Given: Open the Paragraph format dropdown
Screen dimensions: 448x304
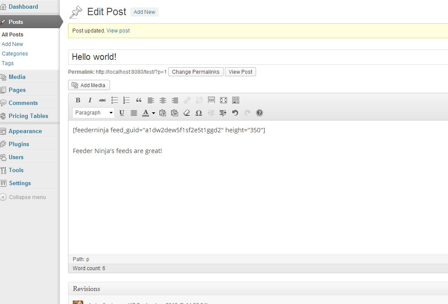Looking at the screenshot, I should coord(94,113).
